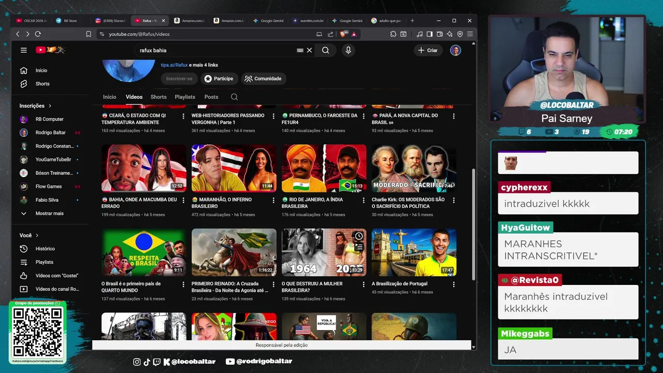Open options menu for MARANHÃO video
This screenshot has width=663, height=373.
pos(273,200)
